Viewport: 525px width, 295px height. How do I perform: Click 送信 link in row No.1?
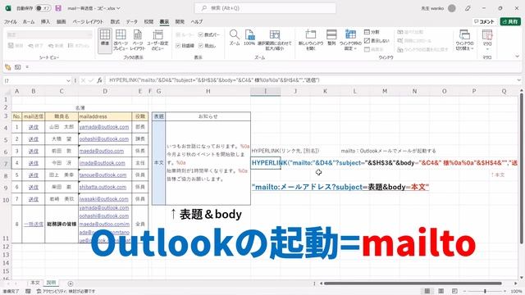point(33,127)
